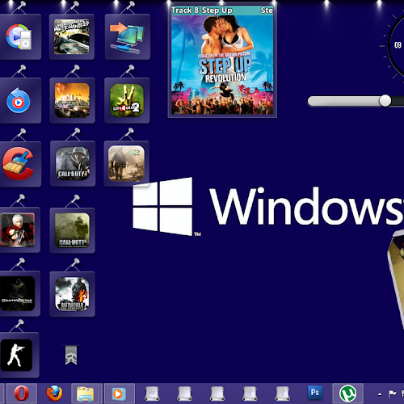
Task: Open Windows Easy Transfer shortcut
Action: 127,38
